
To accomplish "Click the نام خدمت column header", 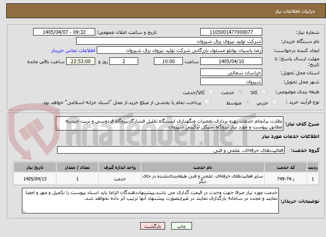I will (x=203, y=167).
